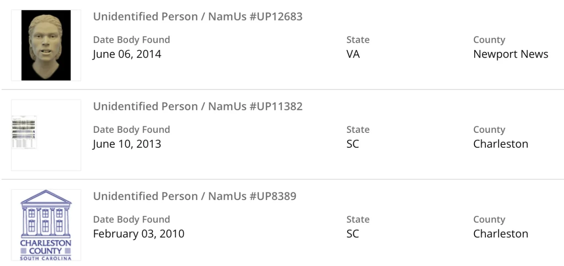Select SC state in the UP8389 row
The image size is (564, 266).
pyautogui.click(x=352, y=233)
